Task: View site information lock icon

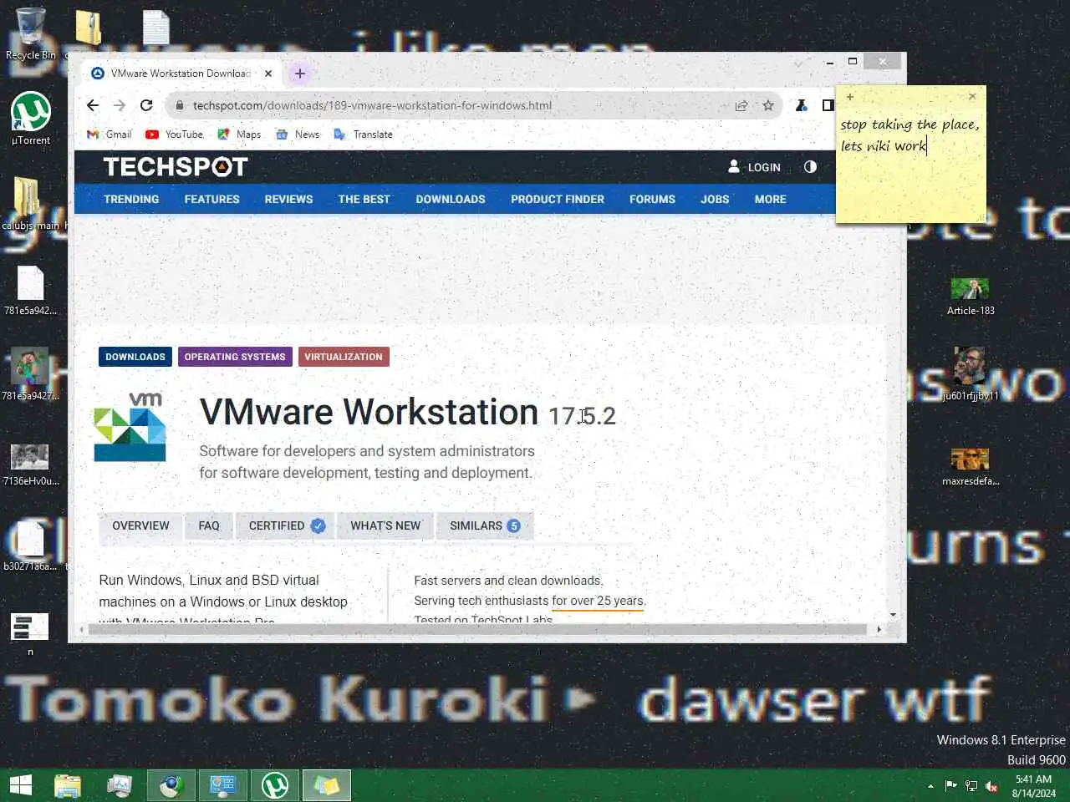Action: (x=178, y=105)
